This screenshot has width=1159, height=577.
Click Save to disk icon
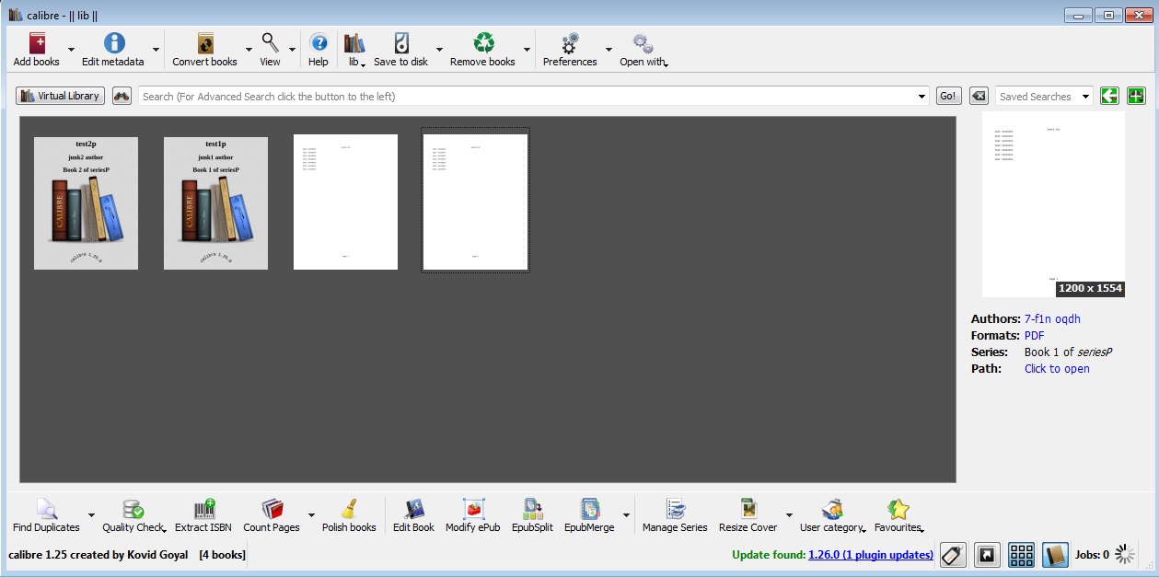click(x=401, y=43)
